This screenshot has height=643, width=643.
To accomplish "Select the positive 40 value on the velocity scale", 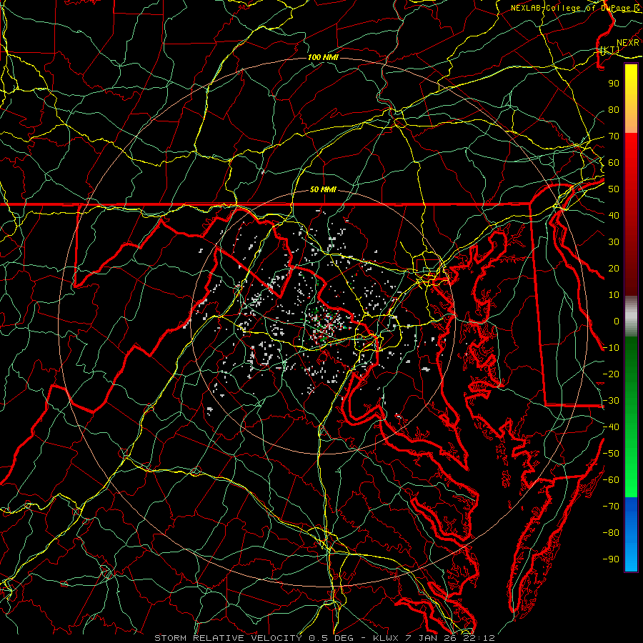I will click(614, 215).
